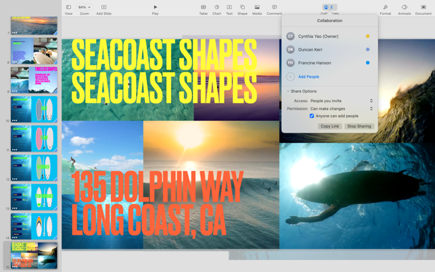Click Duncan Kerr's purple-blue color dot
This screenshot has height=272, width=435.
pos(367,49)
